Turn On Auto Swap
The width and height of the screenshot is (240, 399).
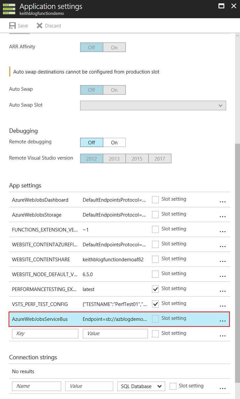114,90
